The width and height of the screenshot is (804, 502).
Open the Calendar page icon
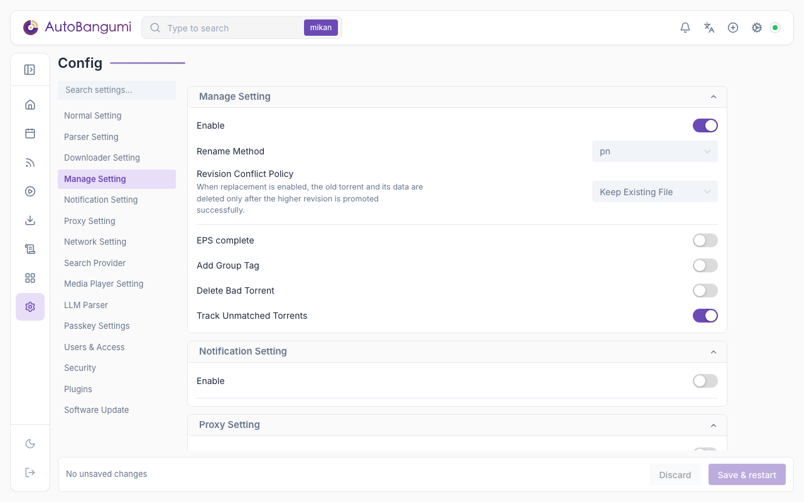click(30, 134)
